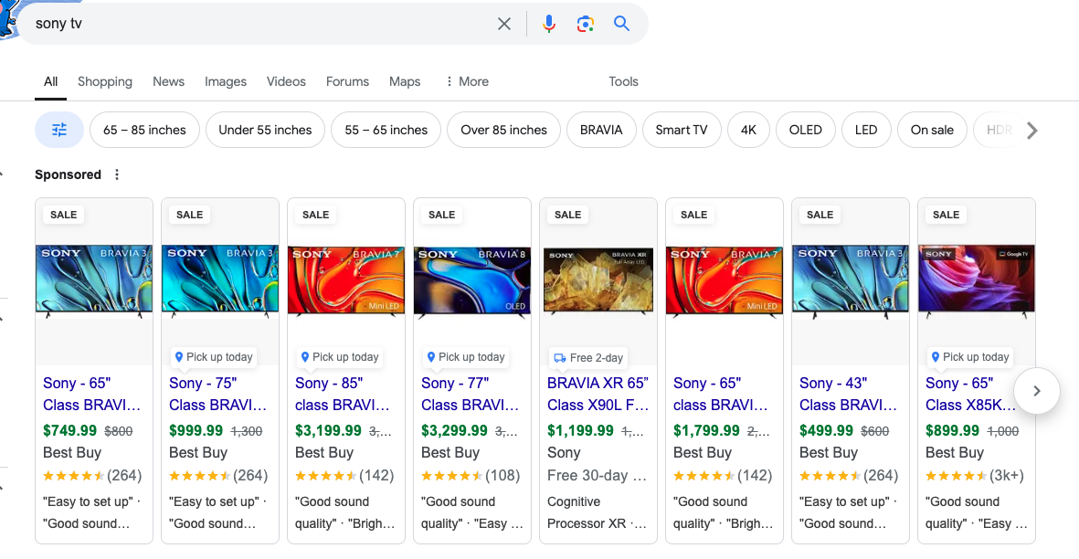This screenshot has width=1079, height=559.
Task: Open the all filters slider icon chip
Action: point(59,130)
